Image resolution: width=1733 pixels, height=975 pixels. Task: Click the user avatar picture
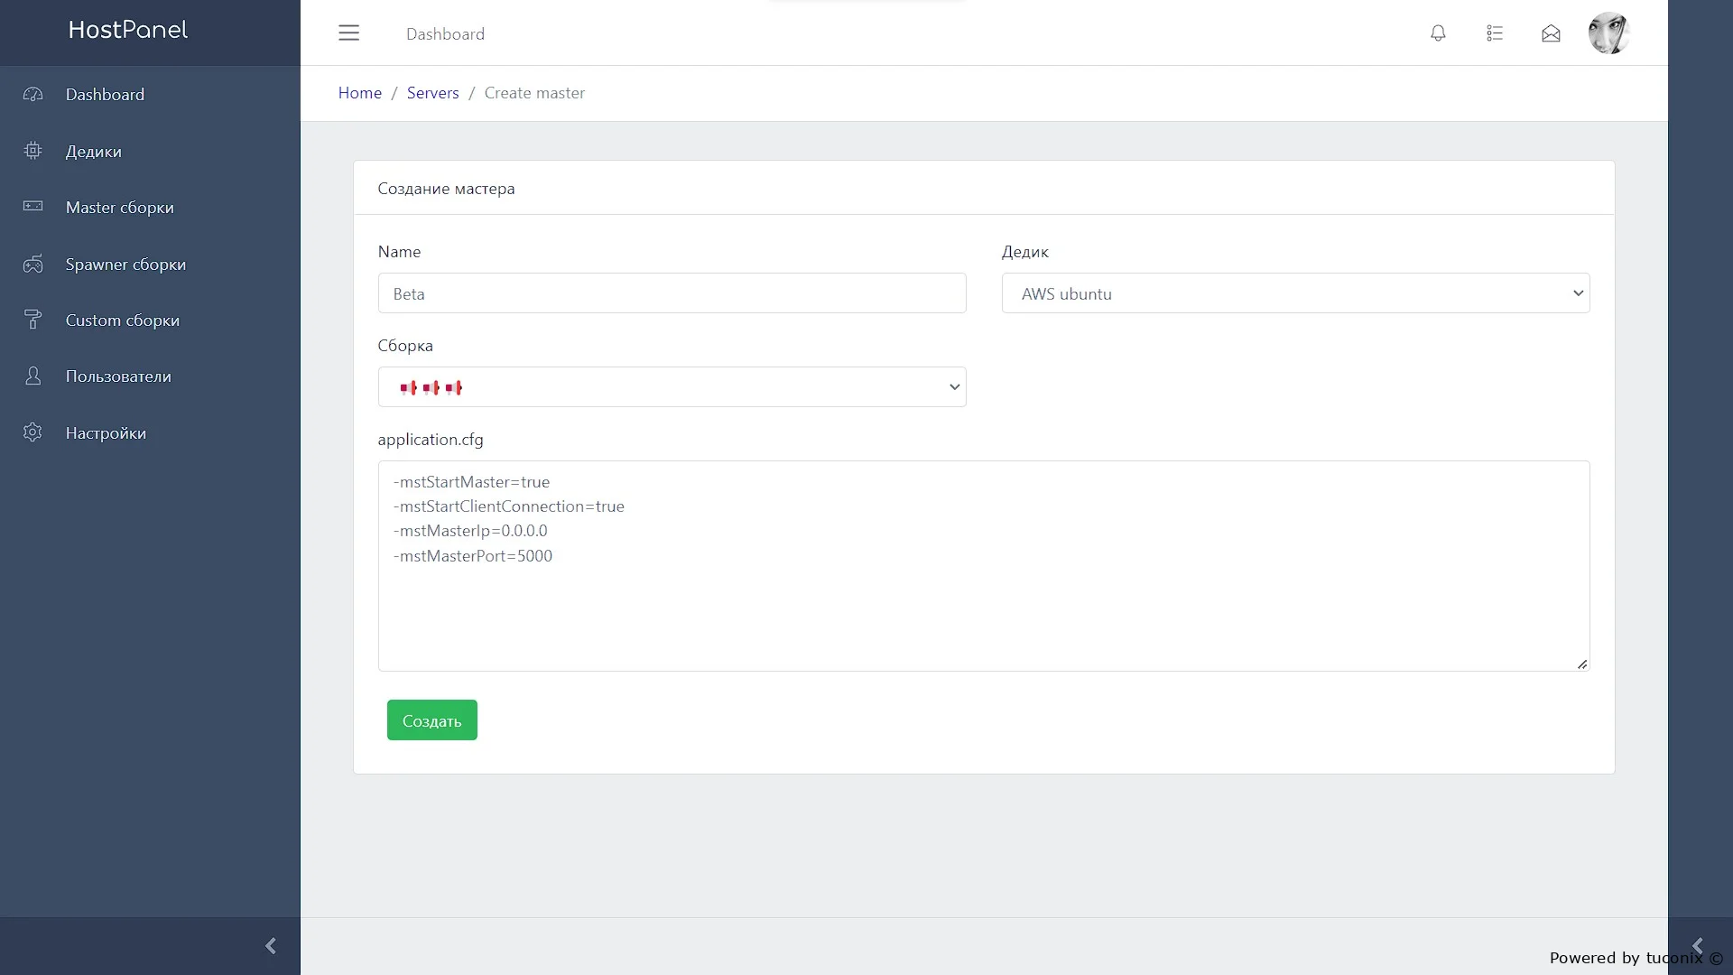pyautogui.click(x=1608, y=33)
